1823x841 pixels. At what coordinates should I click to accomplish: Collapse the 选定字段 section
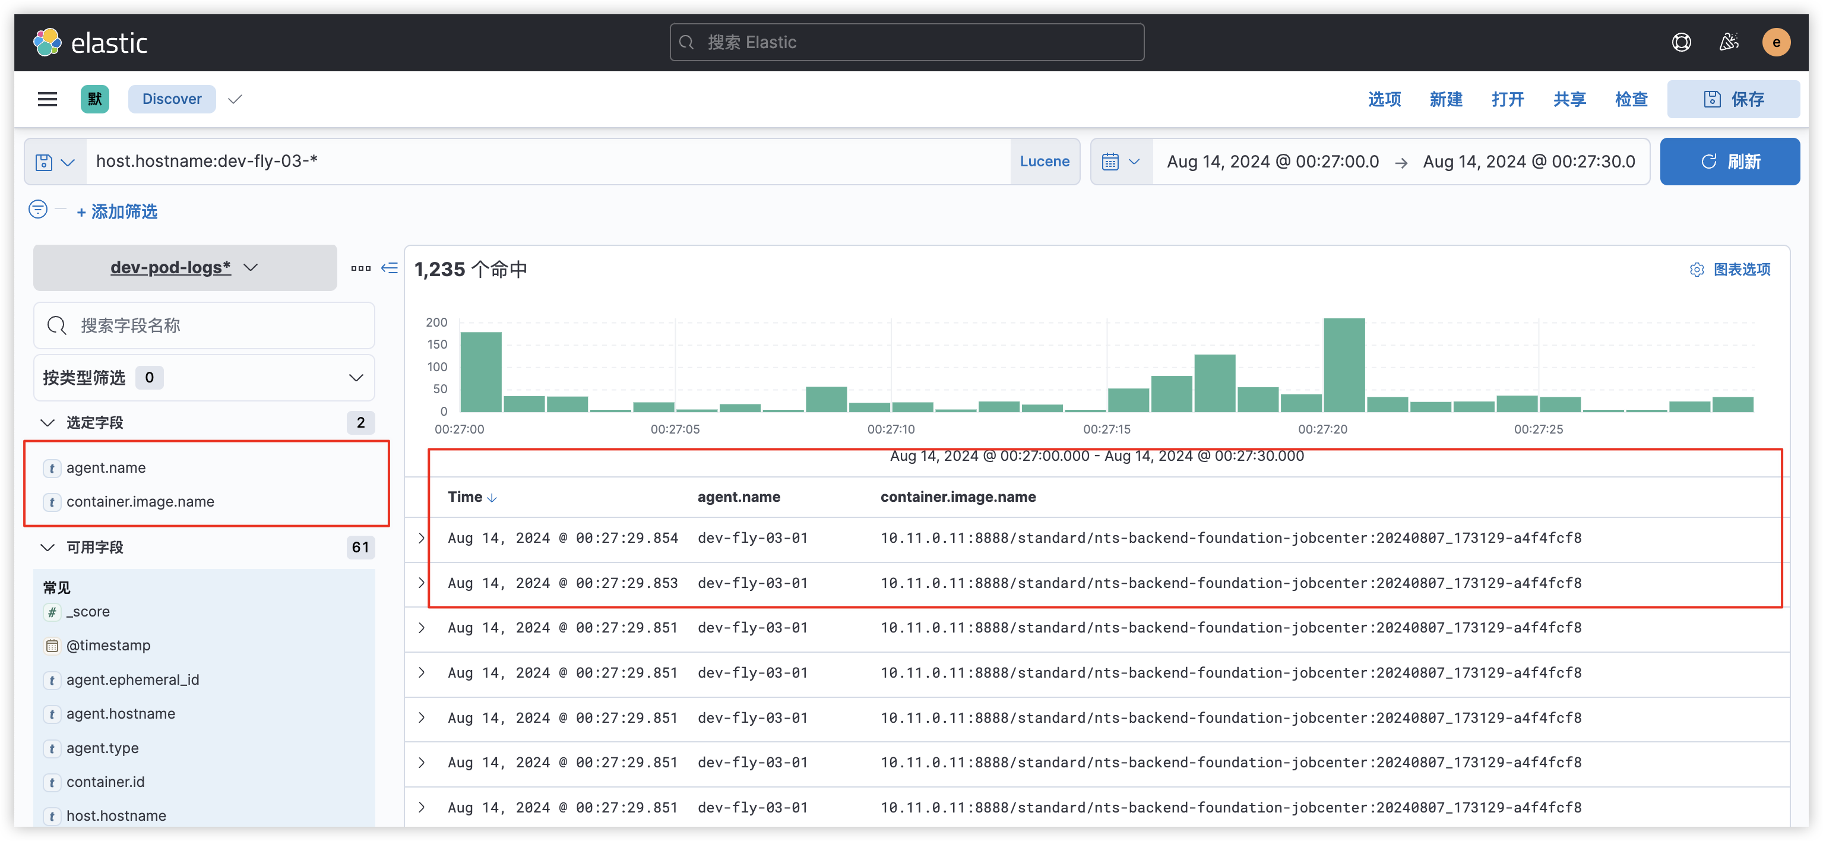[48, 423]
